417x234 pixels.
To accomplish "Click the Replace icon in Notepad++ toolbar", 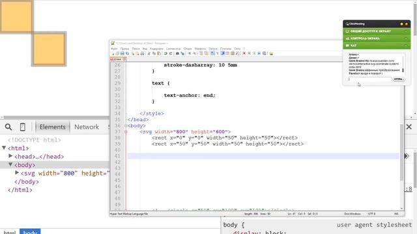I will pyautogui.click(x=182, y=53).
